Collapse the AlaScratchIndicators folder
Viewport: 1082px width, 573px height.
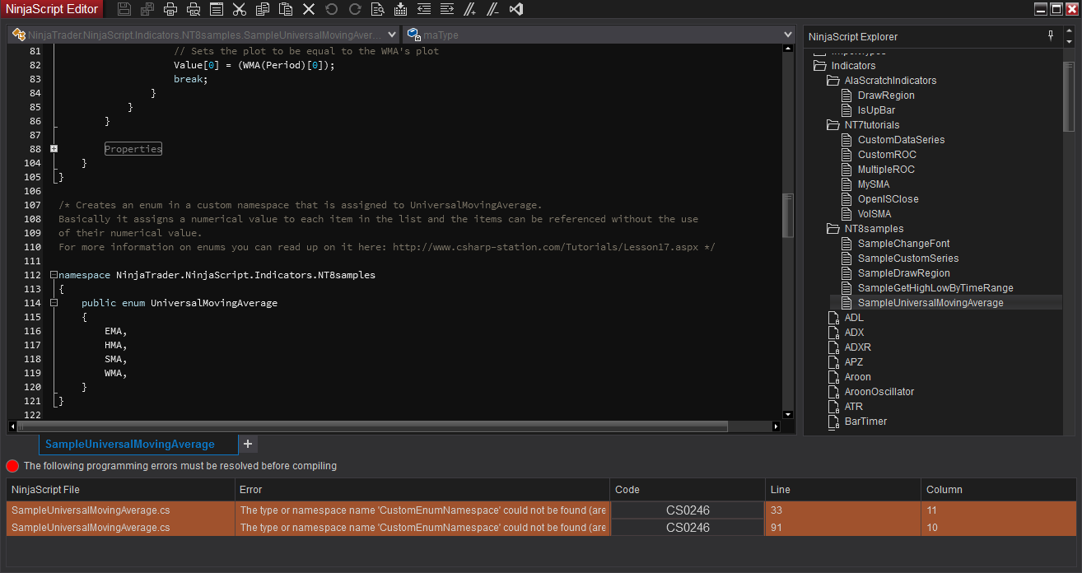(x=832, y=81)
